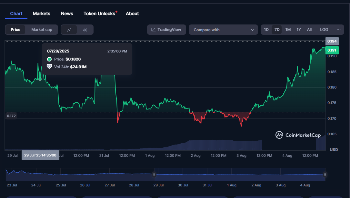The image size is (350, 198).
Task: Go to Token Unlocks tab
Action: tap(99, 14)
